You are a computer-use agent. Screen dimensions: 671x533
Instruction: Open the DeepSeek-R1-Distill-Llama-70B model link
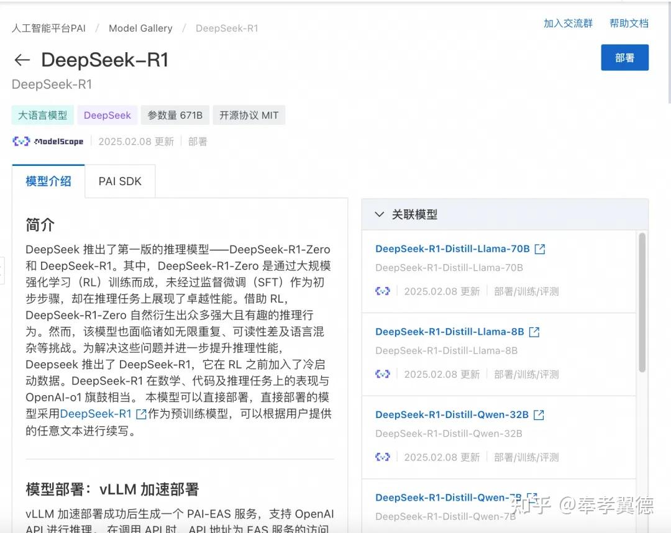[x=454, y=248]
